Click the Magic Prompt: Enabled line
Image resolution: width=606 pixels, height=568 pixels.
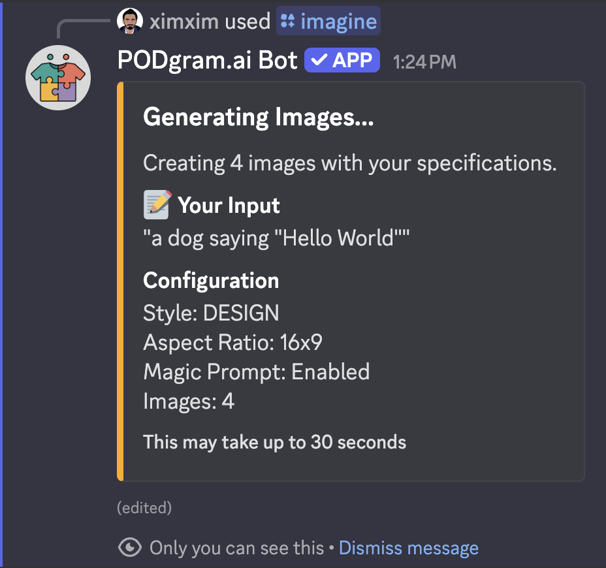tap(257, 371)
